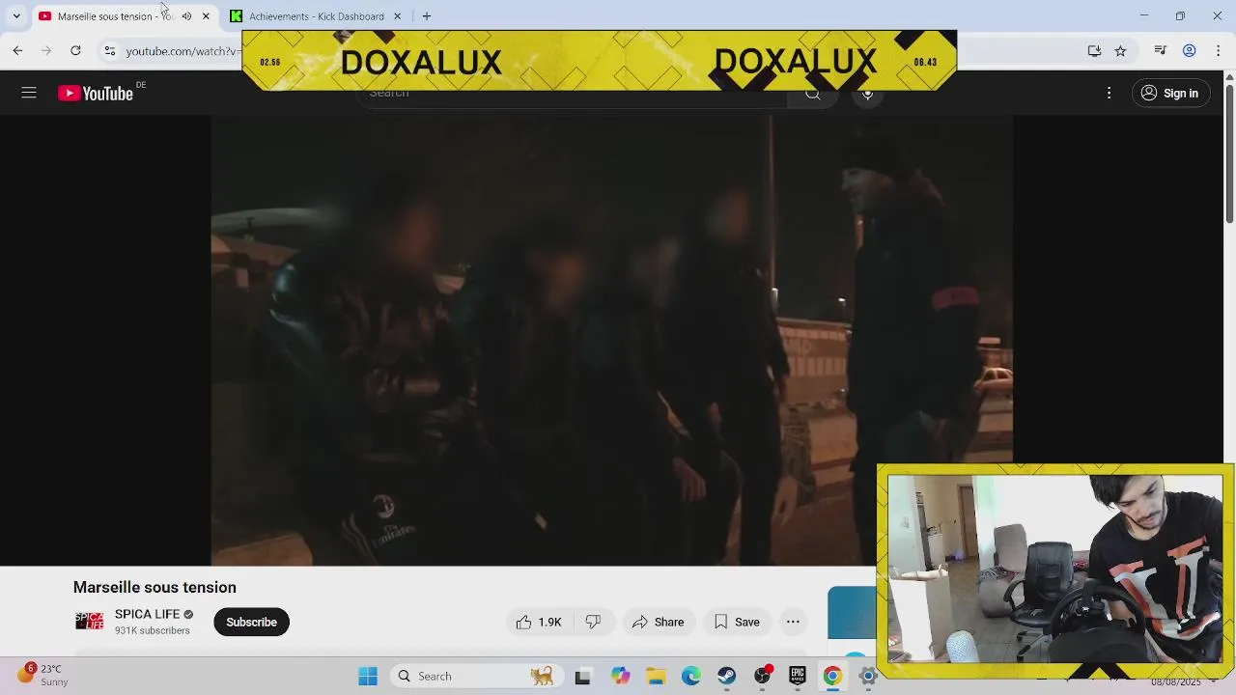
Task: Search with voice microphone button
Action: click(x=867, y=94)
